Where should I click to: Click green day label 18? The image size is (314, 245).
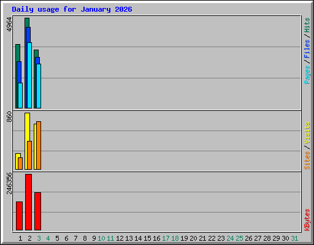(x=175, y=238)
